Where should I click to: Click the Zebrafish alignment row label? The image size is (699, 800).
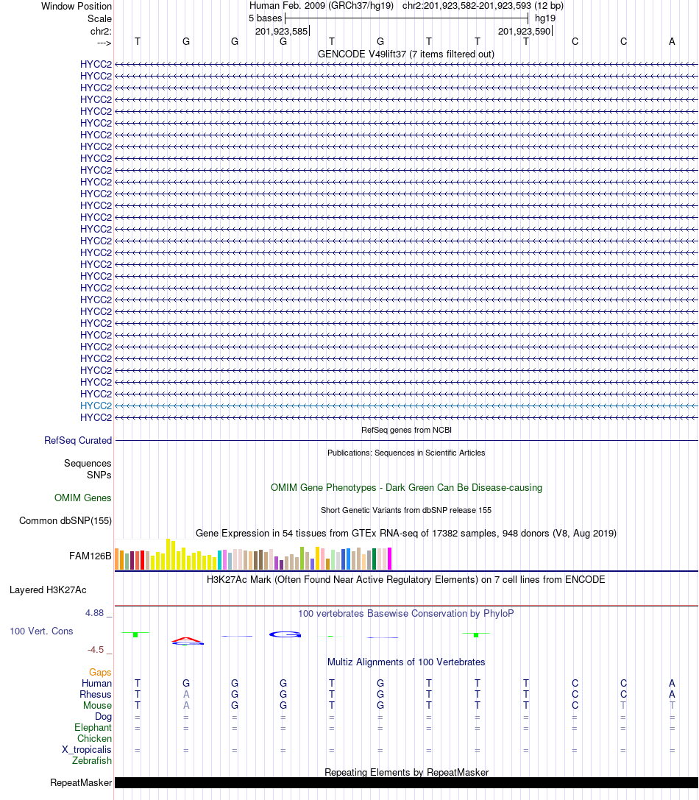click(x=92, y=761)
